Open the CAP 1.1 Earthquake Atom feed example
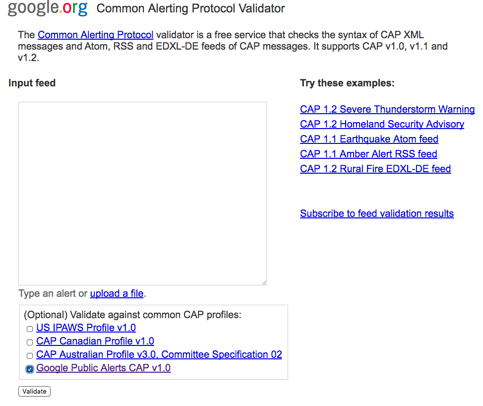 [369, 139]
